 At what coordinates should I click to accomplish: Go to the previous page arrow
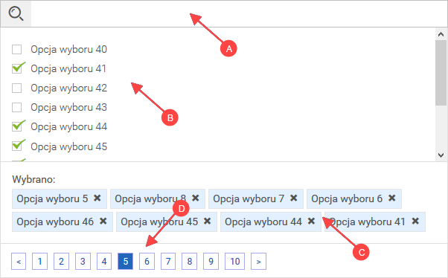pyautogui.click(x=19, y=261)
